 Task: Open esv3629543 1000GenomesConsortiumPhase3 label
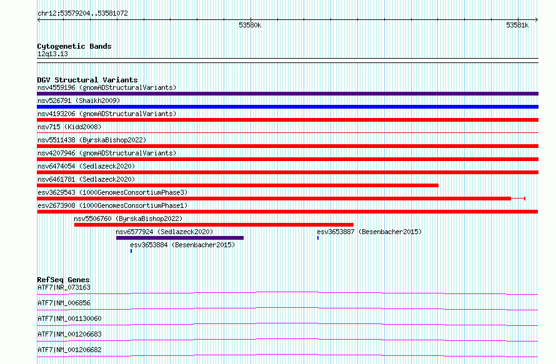click(112, 192)
